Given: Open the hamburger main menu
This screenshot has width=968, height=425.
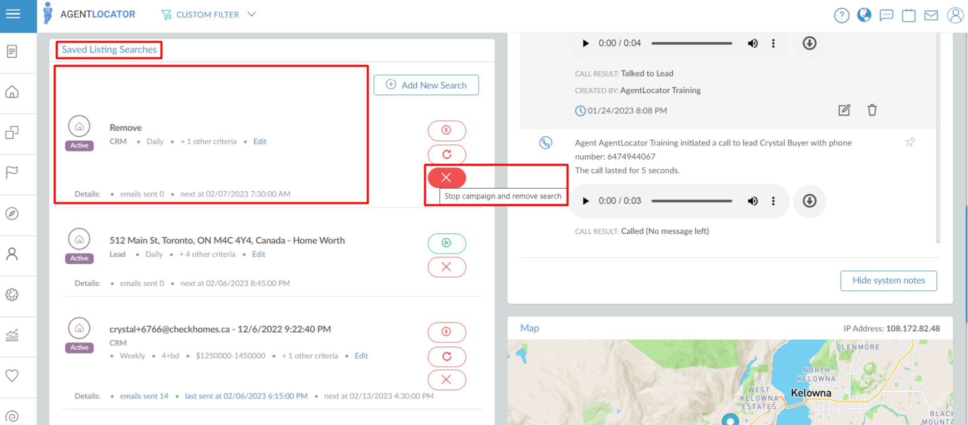Looking at the screenshot, I should (13, 14).
